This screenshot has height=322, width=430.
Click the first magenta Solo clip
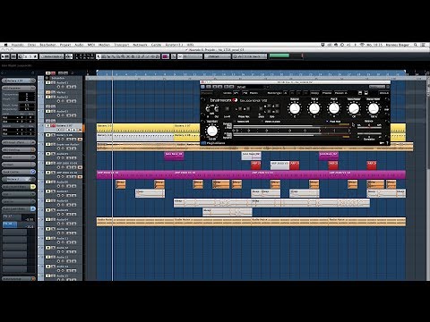pos(174,156)
